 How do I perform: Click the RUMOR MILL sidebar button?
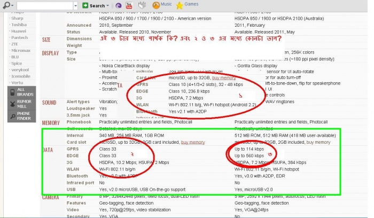[22, 104]
